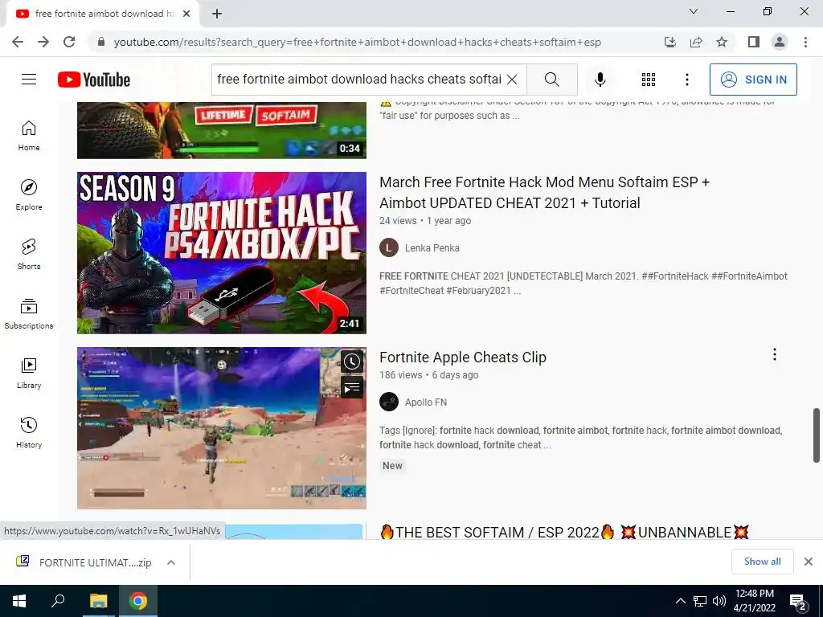Viewport: 823px width, 617px height.
Task: Expand options for FORTNITE ULTIMAT zip download
Action: (x=170, y=562)
